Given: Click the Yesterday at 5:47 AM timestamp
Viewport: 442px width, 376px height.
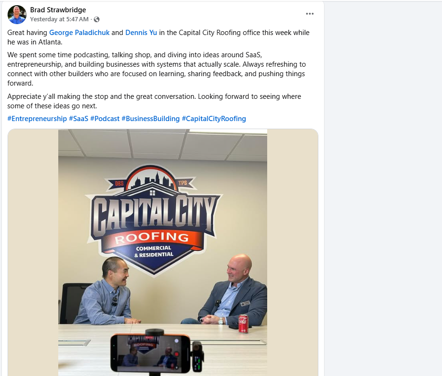Looking at the screenshot, I should [59, 19].
